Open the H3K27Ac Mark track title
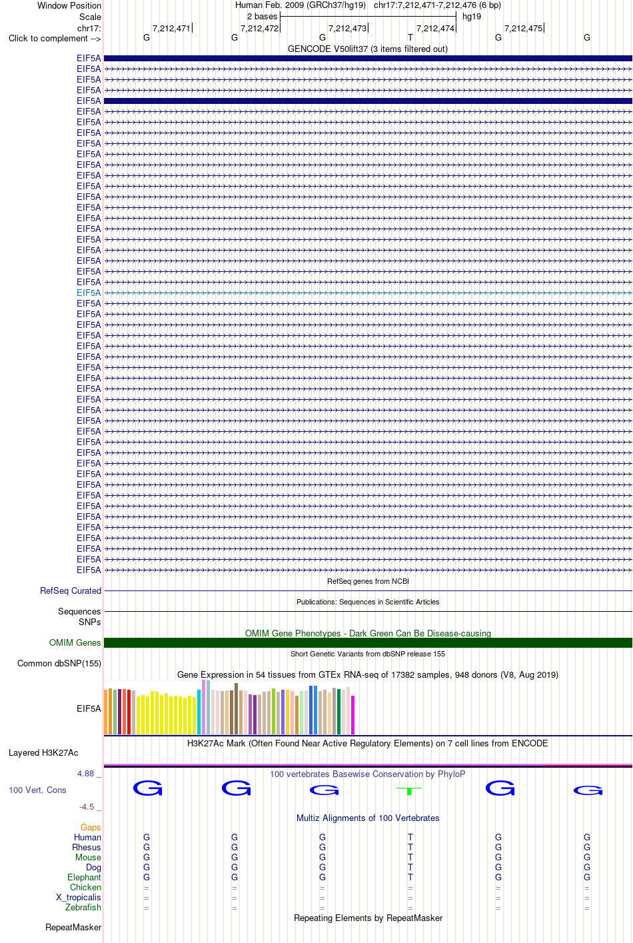This screenshot has height=943, width=633. (x=368, y=743)
